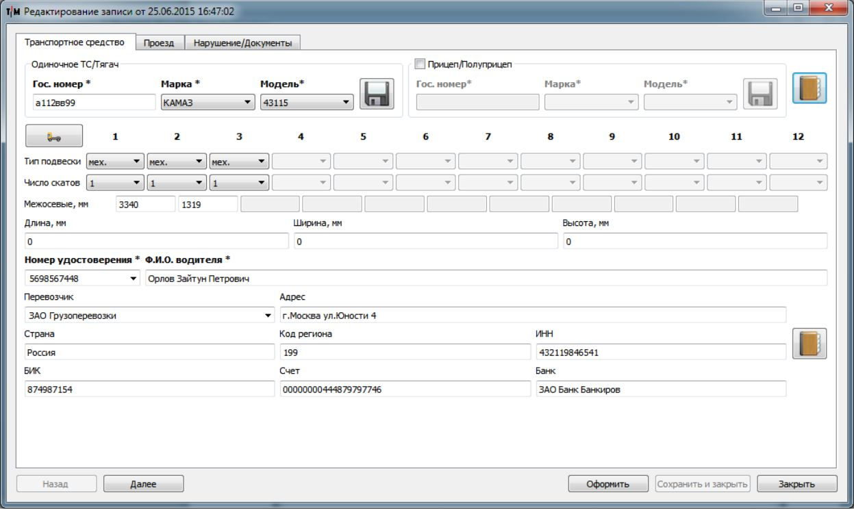Click the floppy disk save icon for the tractor vehicle
The image size is (854, 510).
(377, 94)
